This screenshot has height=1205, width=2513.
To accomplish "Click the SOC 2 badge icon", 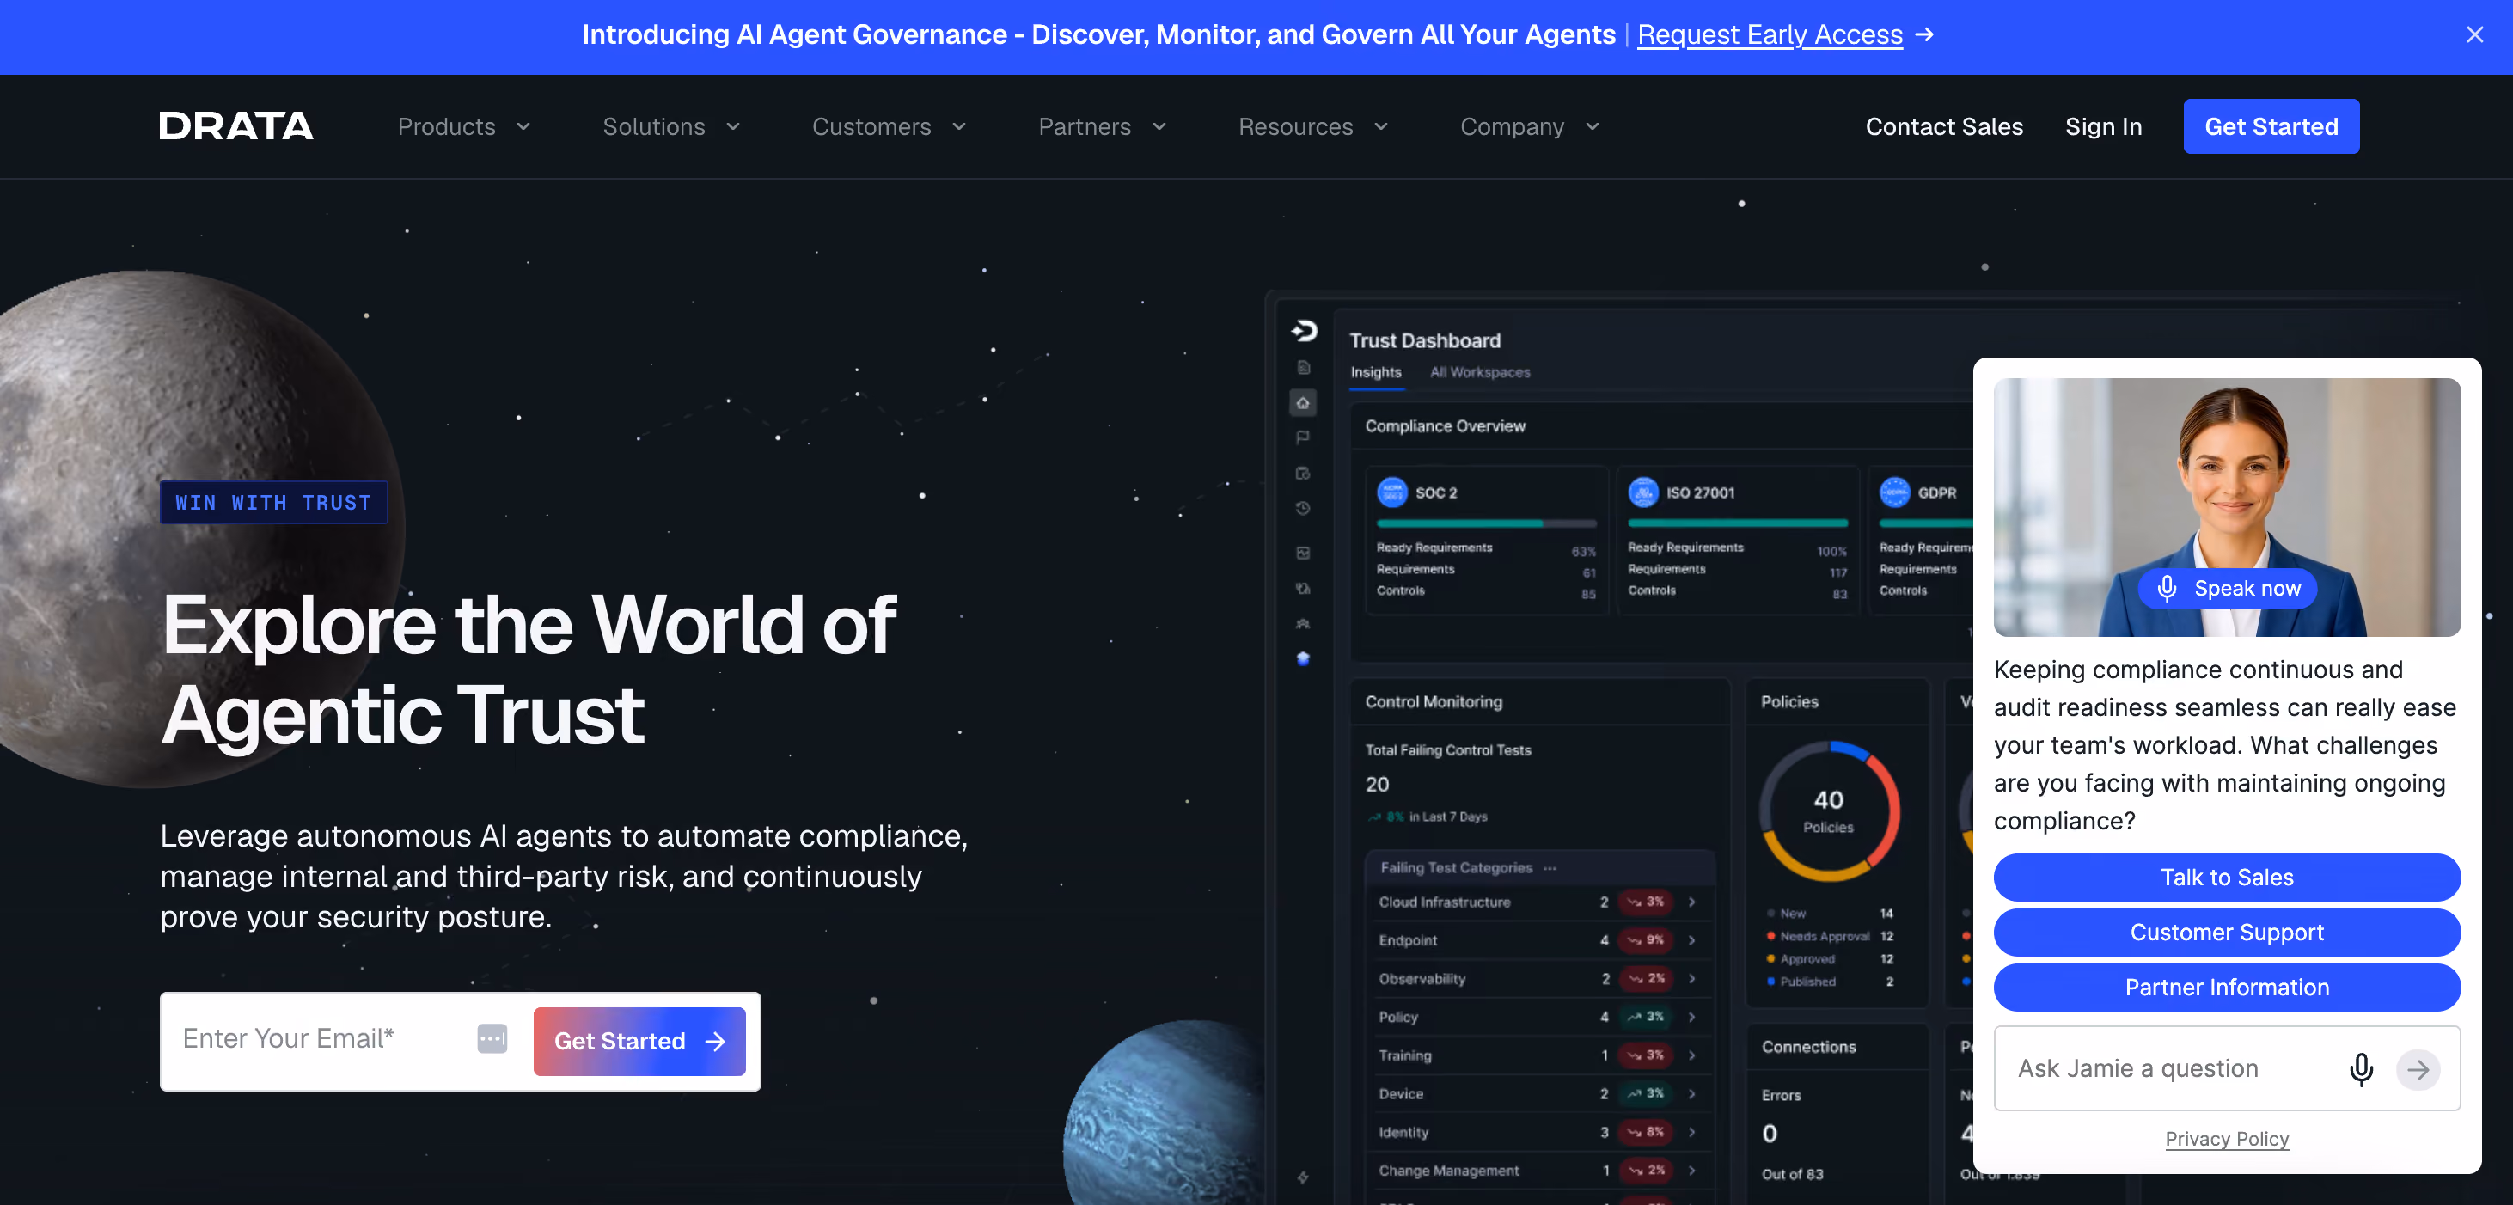I will pos(1392,492).
